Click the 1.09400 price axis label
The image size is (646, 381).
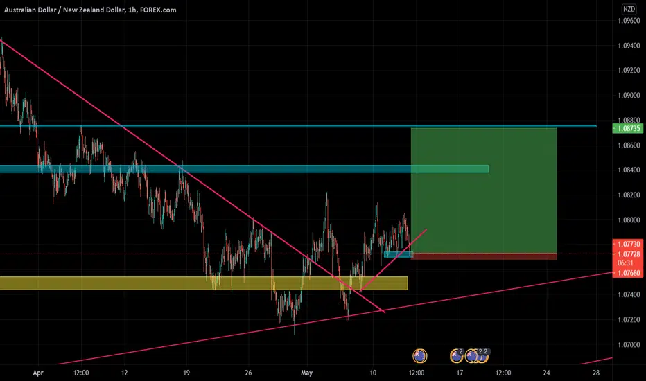[629, 45]
